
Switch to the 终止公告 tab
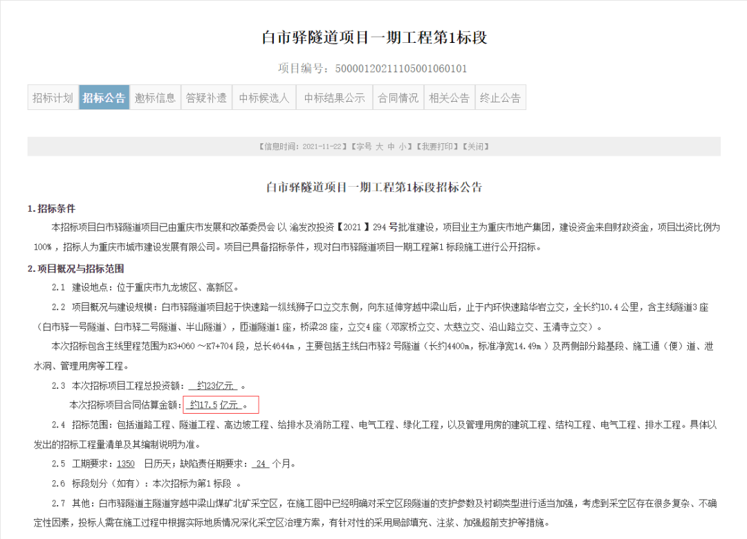[500, 98]
